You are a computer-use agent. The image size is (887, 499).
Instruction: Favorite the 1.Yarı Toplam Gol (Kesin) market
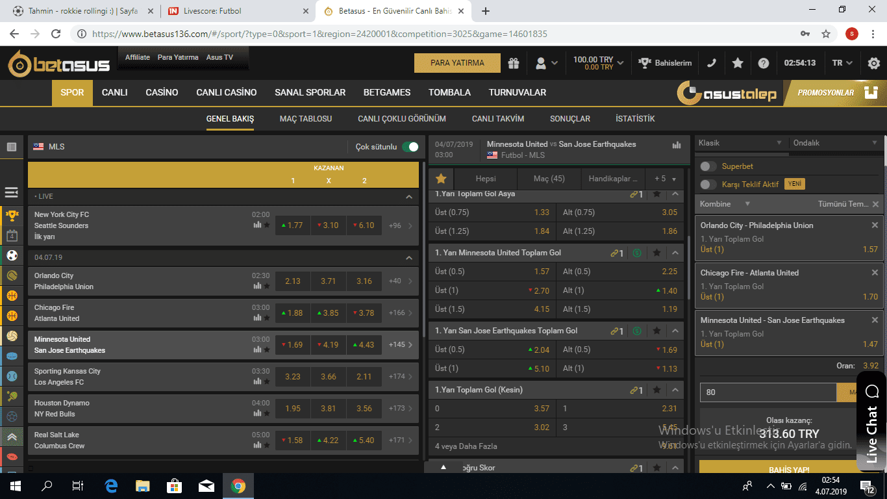click(656, 390)
